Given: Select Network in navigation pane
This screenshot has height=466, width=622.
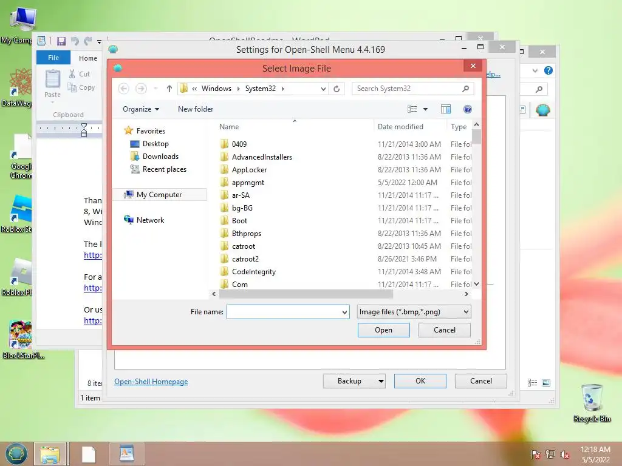Looking at the screenshot, I should coord(144,220).
